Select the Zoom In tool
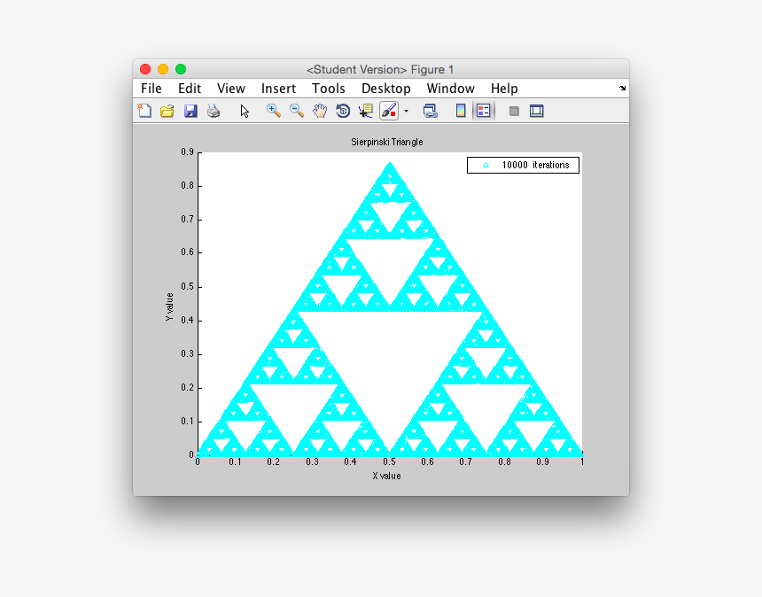The width and height of the screenshot is (762, 597). click(x=275, y=110)
